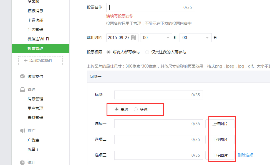
Task: Focus the 选项三 text field
Action: [159, 155]
